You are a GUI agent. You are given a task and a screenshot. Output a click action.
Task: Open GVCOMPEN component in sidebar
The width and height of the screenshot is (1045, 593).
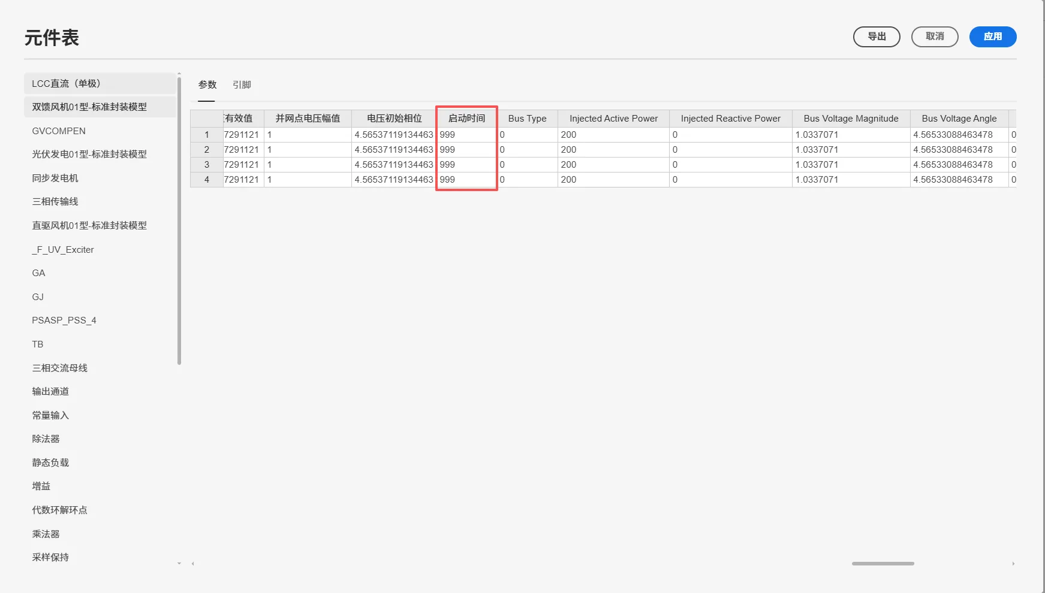[59, 131]
